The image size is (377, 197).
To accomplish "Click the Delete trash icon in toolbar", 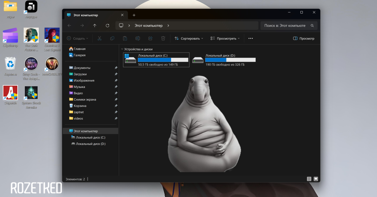I will click(x=163, y=38).
